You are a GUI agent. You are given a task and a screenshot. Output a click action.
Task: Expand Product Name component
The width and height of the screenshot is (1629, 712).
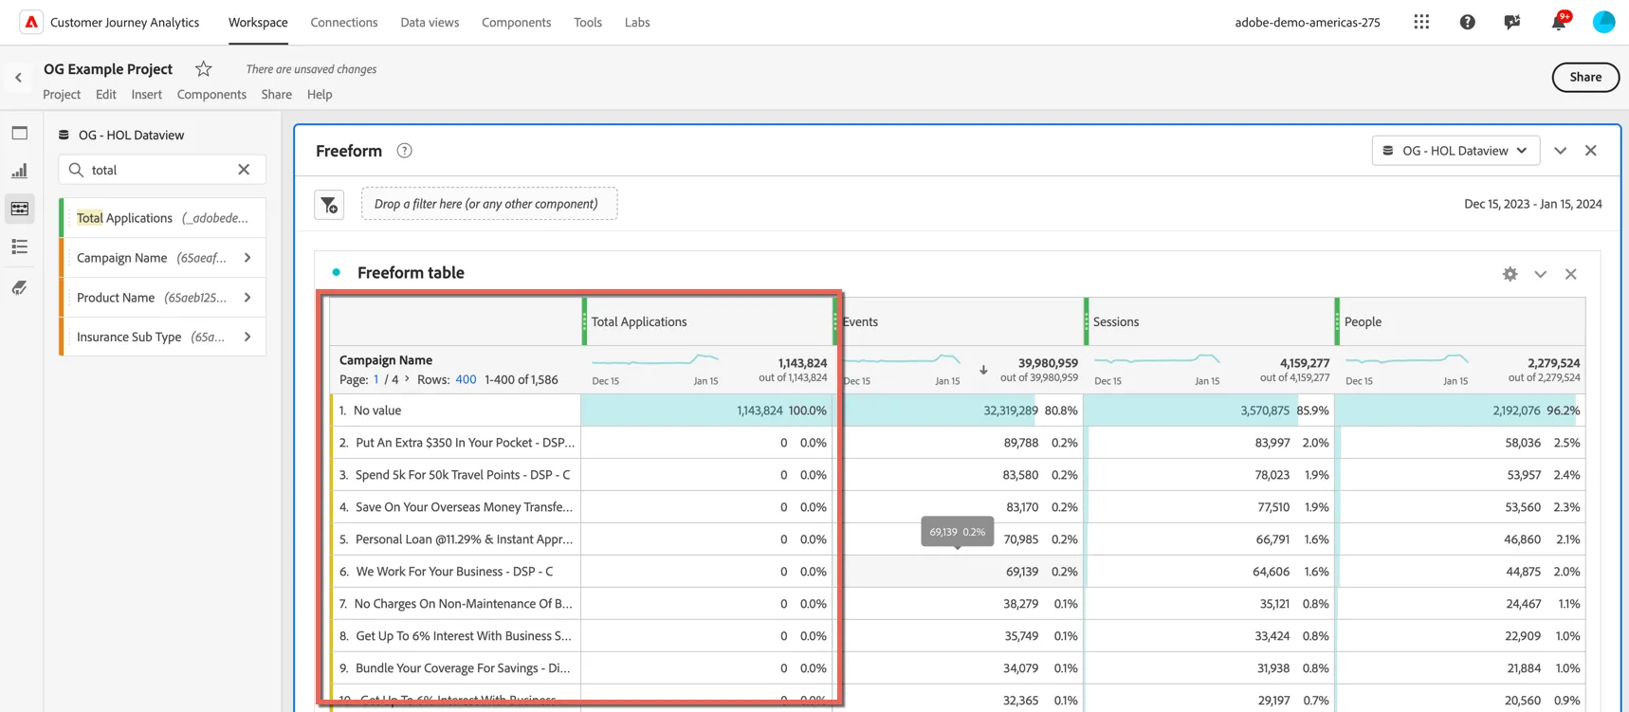coord(247,298)
